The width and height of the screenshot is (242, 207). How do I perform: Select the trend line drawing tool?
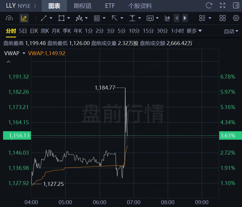44,18
